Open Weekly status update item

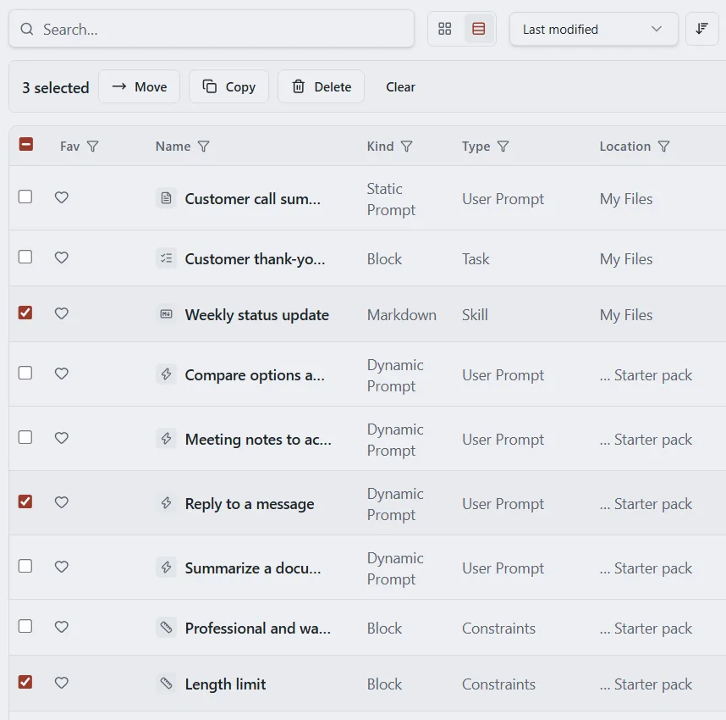(257, 315)
